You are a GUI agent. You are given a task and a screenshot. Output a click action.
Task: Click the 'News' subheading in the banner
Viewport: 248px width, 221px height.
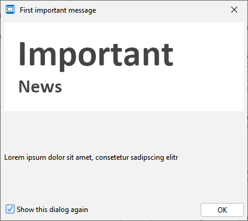[x=40, y=86]
